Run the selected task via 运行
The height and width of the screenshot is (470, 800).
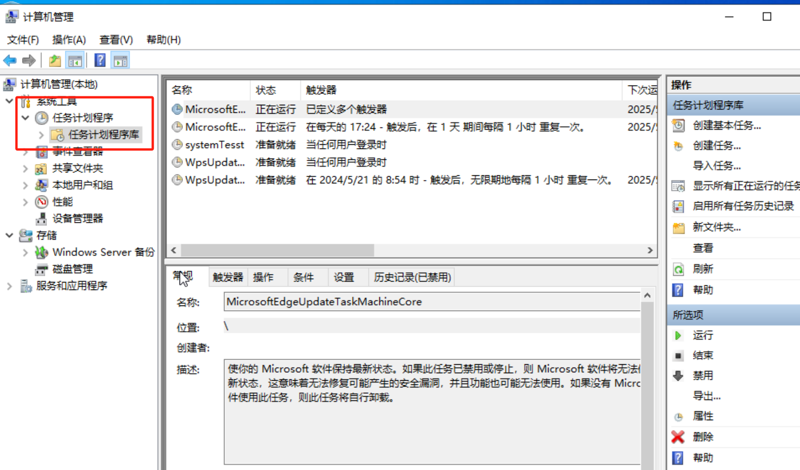703,335
